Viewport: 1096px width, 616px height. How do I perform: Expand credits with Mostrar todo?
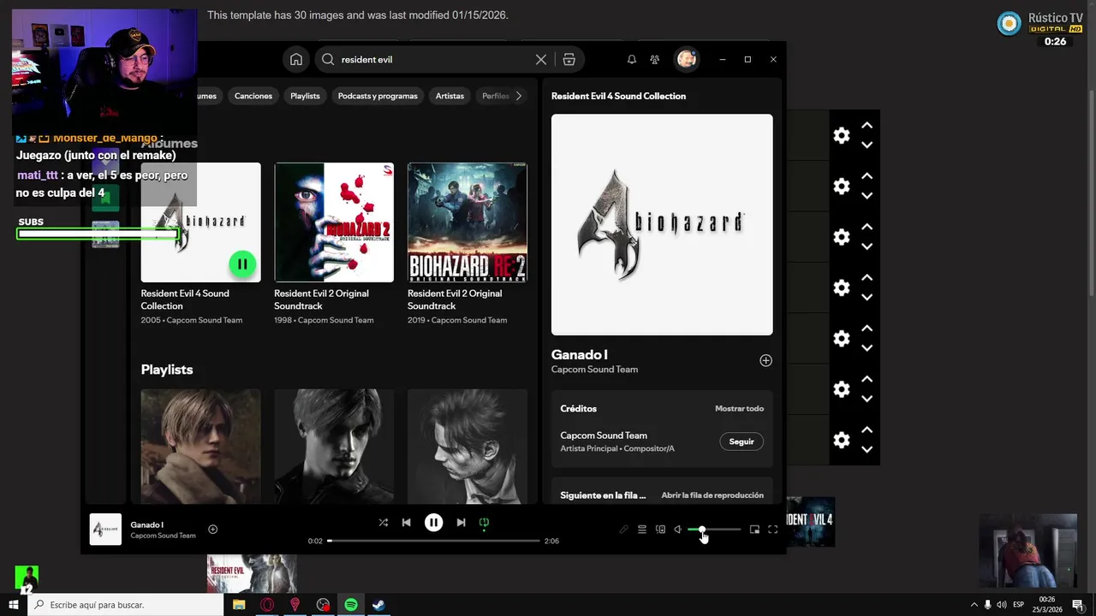(x=739, y=409)
